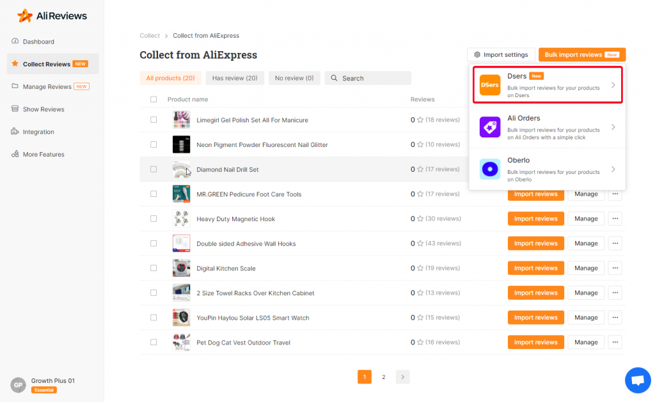Click the AliReviews star logo
Screen dimensions: 655x402
(25, 16)
